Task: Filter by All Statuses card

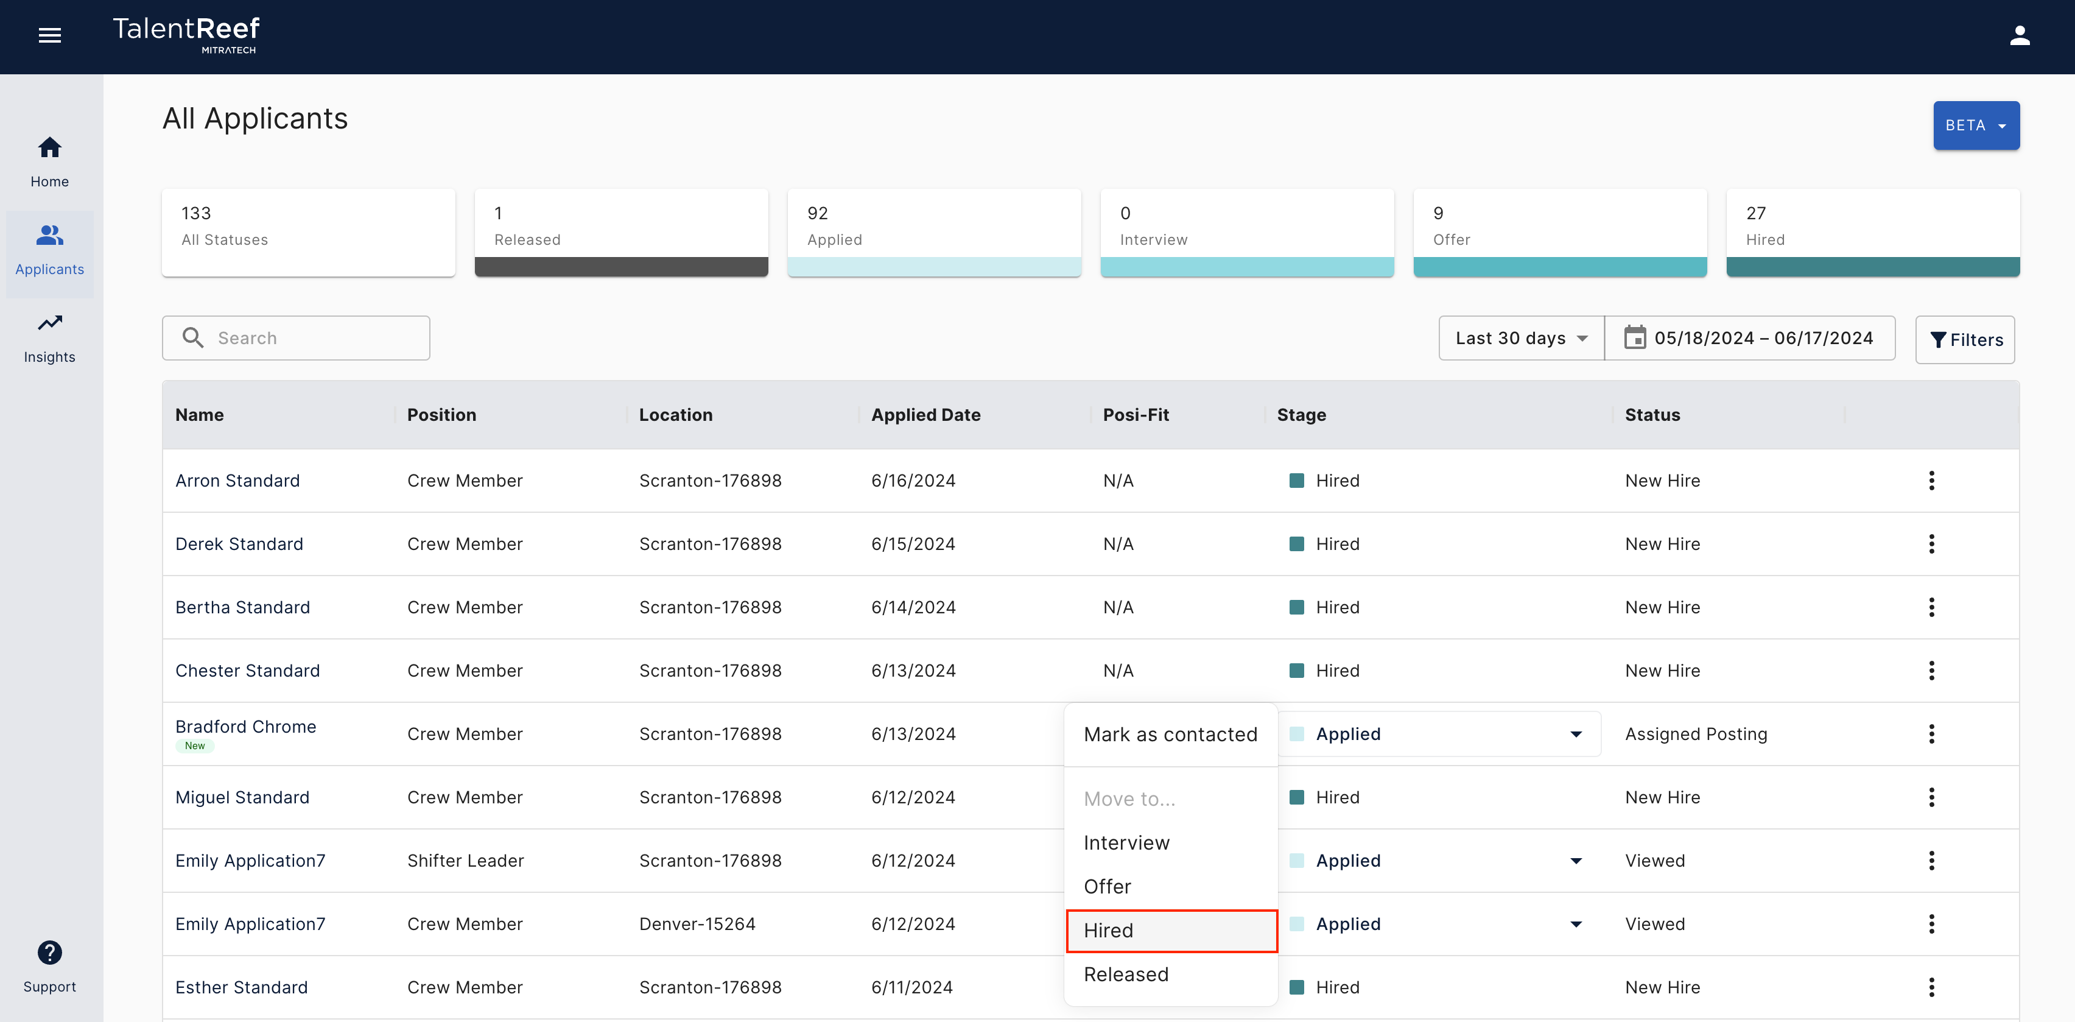Action: [309, 233]
